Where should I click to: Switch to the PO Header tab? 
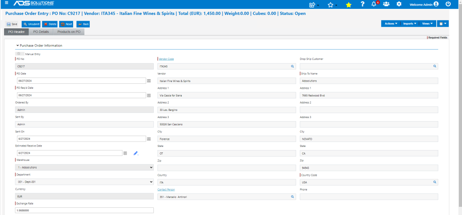point(17,32)
